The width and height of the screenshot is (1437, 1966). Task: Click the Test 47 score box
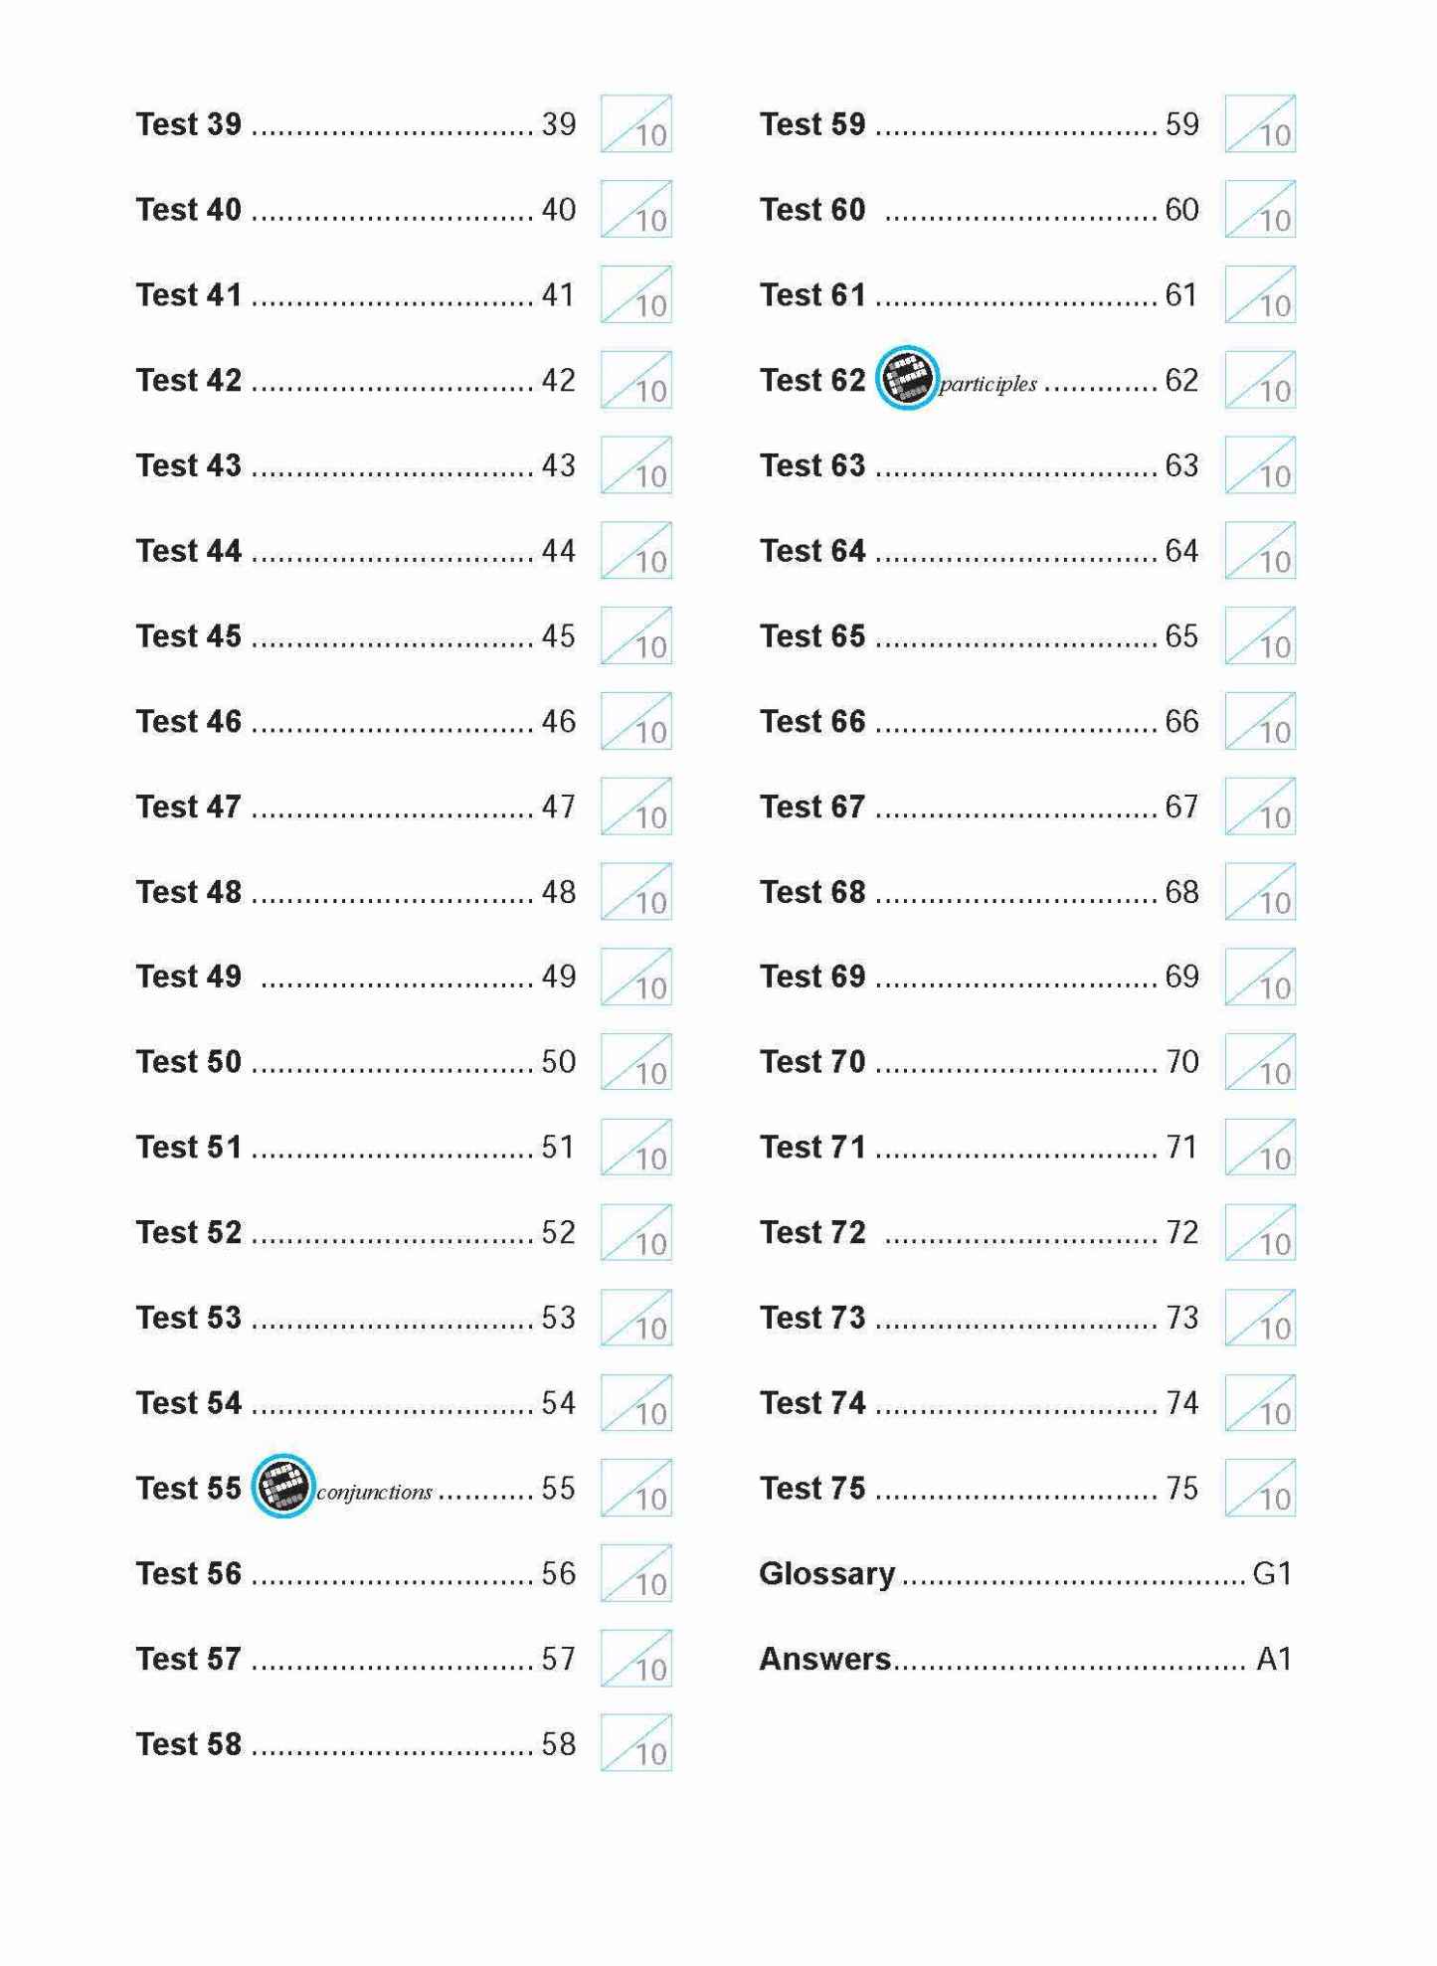tap(636, 805)
